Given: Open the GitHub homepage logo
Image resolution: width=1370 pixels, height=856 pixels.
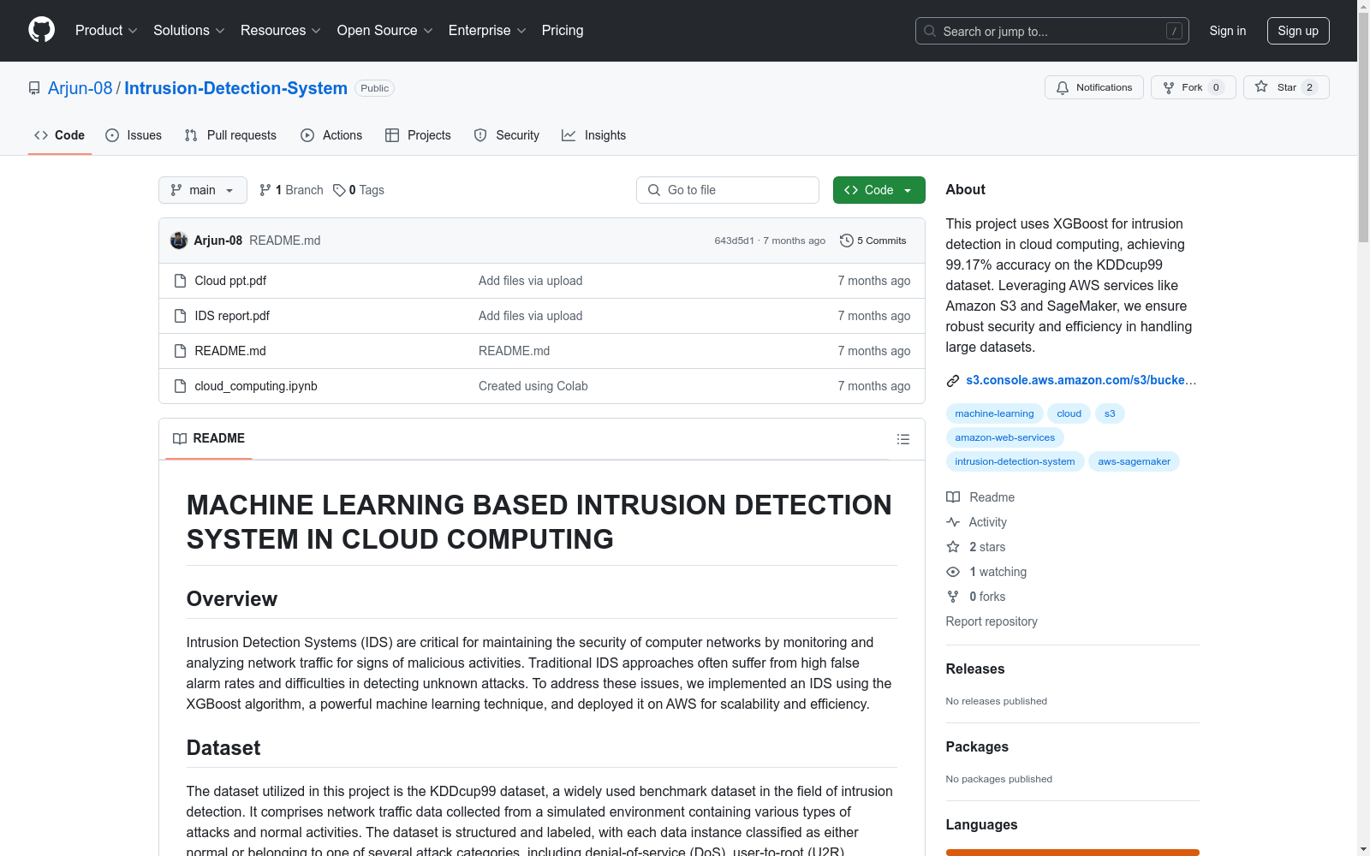Looking at the screenshot, I should (x=41, y=30).
